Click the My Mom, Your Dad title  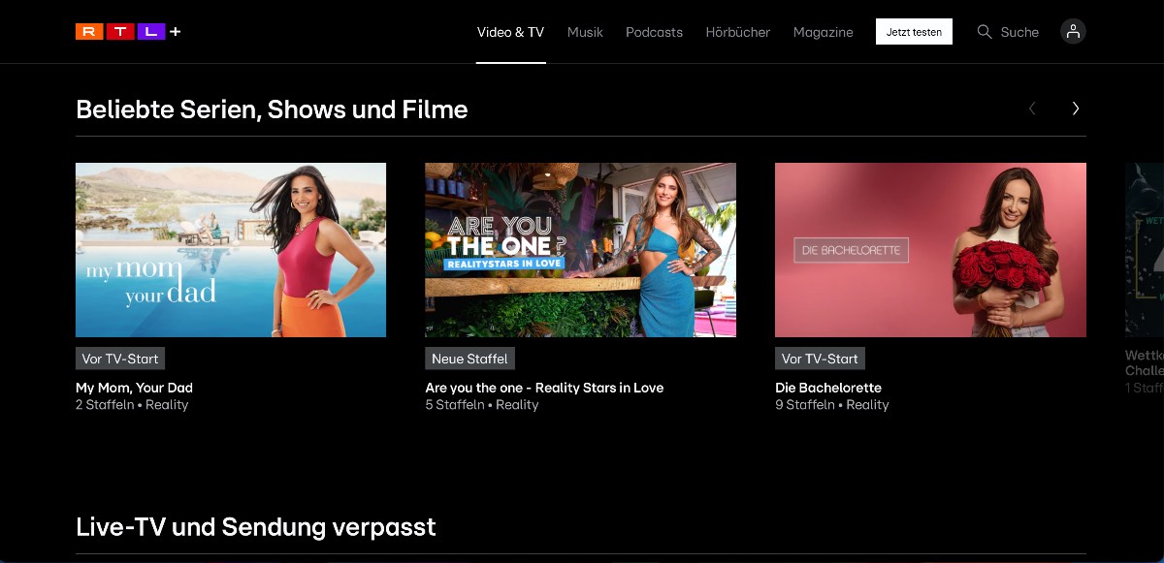pyautogui.click(x=134, y=388)
